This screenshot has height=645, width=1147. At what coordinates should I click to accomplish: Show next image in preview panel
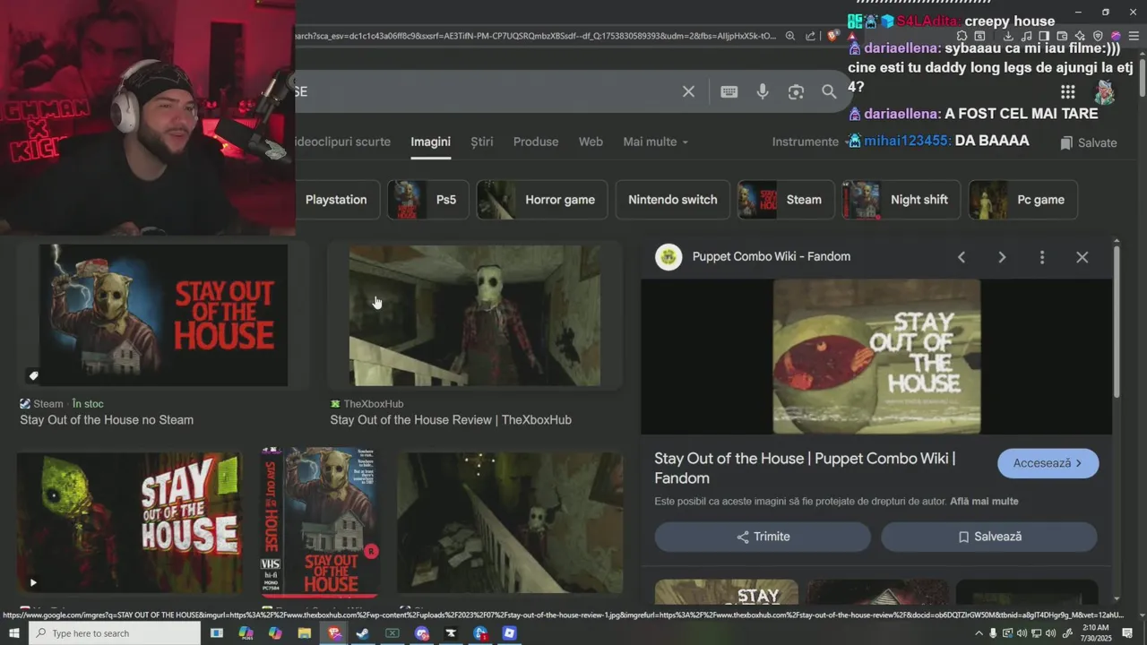click(x=1002, y=257)
